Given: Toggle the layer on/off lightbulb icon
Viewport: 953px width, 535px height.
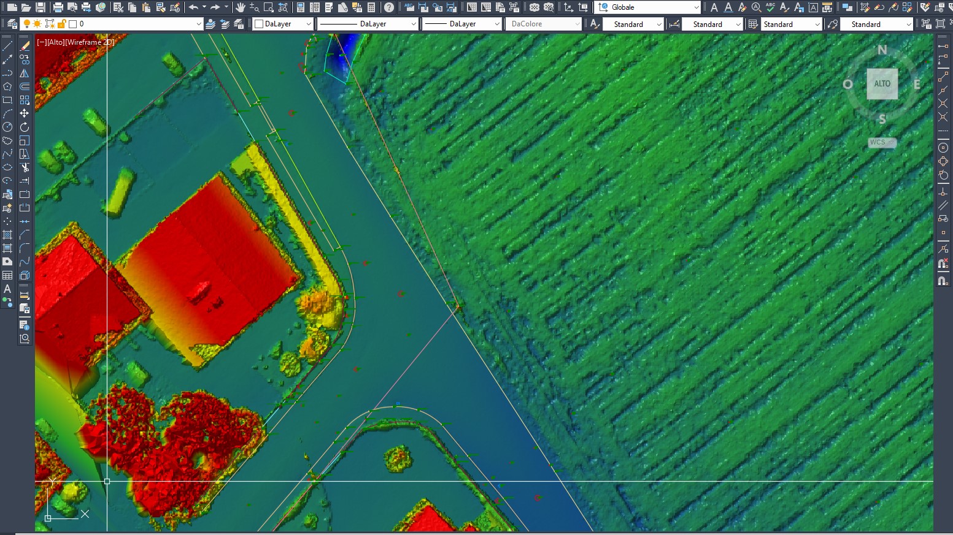Looking at the screenshot, I should [27, 24].
